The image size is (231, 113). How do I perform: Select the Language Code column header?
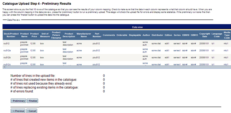[x=217, y=35]
